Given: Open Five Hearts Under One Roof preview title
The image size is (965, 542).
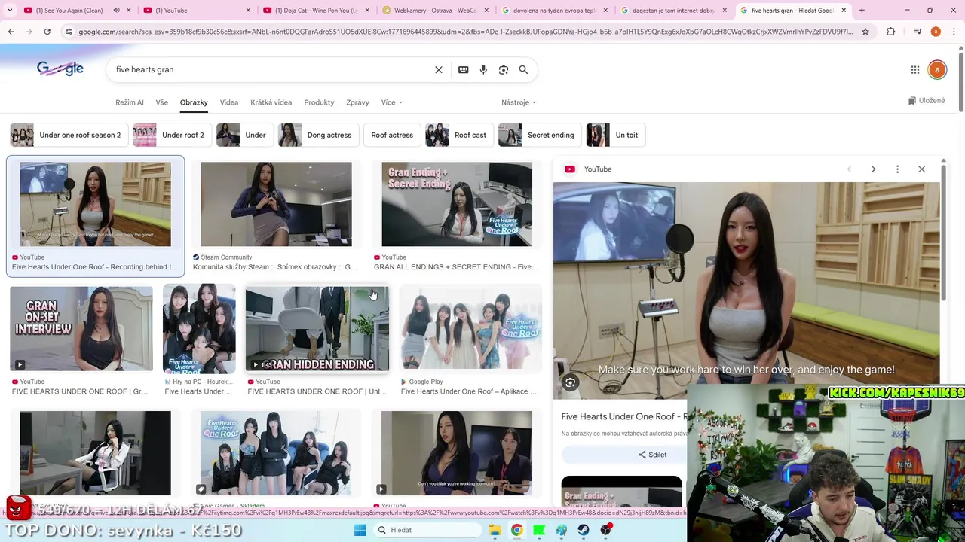Looking at the screenshot, I should click(x=624, y=416).
